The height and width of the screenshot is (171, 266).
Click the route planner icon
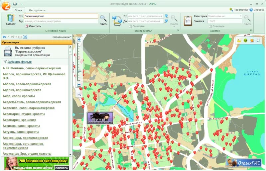(117, 21)
